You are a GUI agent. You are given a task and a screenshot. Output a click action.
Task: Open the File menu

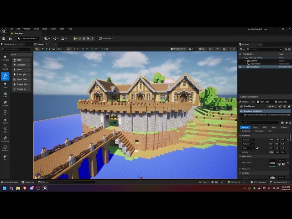click(11, 29)
